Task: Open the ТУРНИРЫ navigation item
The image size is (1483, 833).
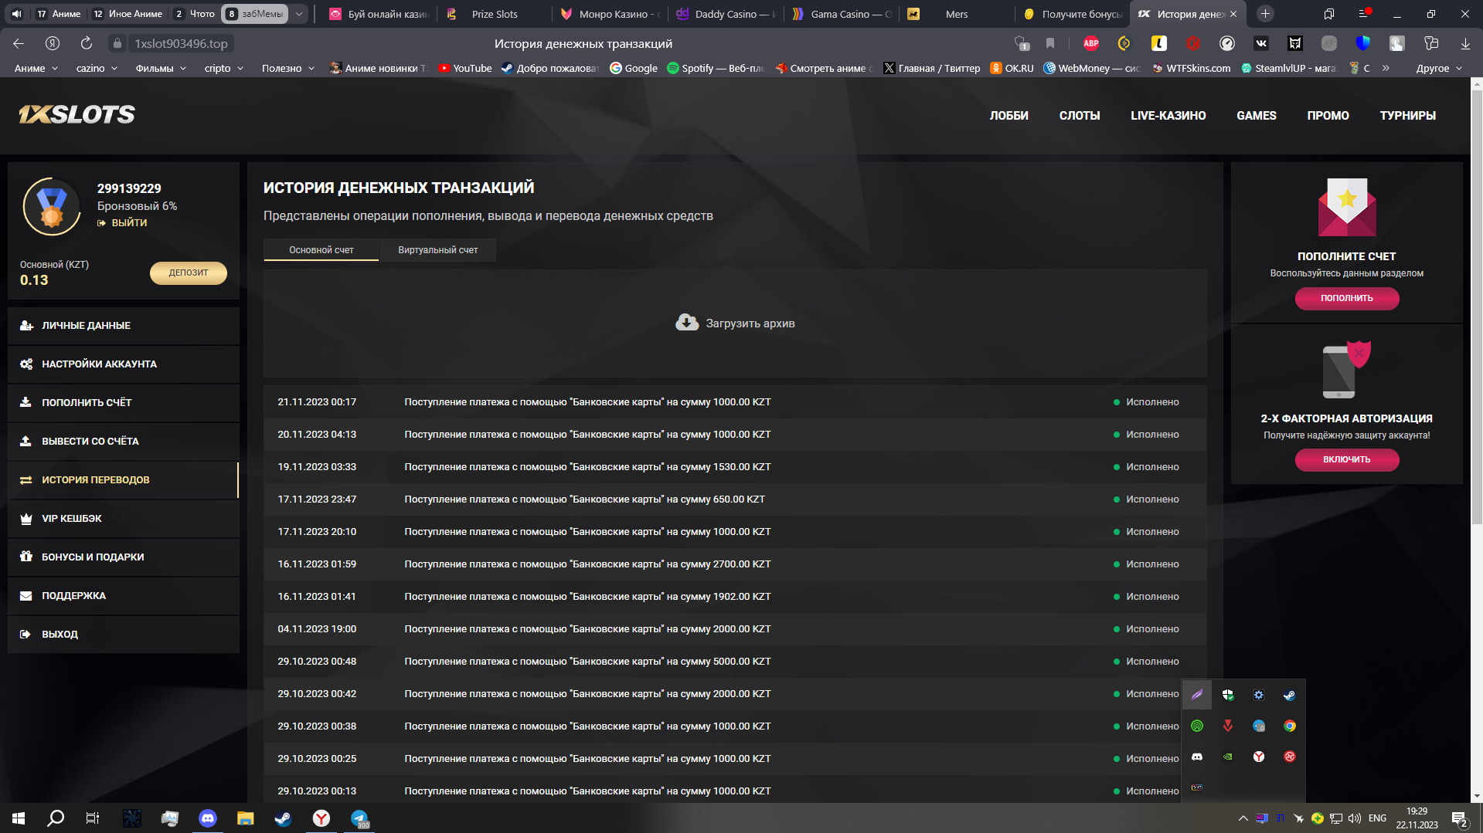Action: point(1407,116)
